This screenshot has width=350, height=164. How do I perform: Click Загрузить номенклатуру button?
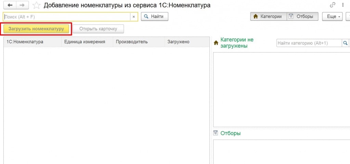(x=36, y=29)
